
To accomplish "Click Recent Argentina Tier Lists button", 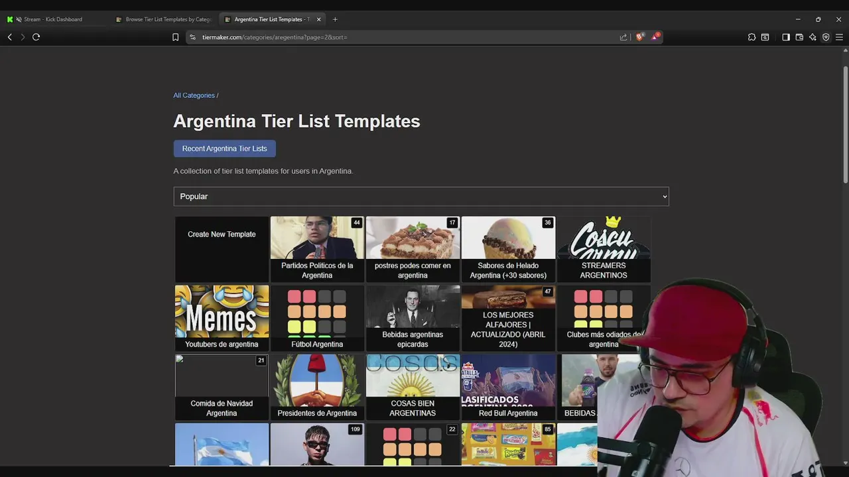I will coord(225,148).
